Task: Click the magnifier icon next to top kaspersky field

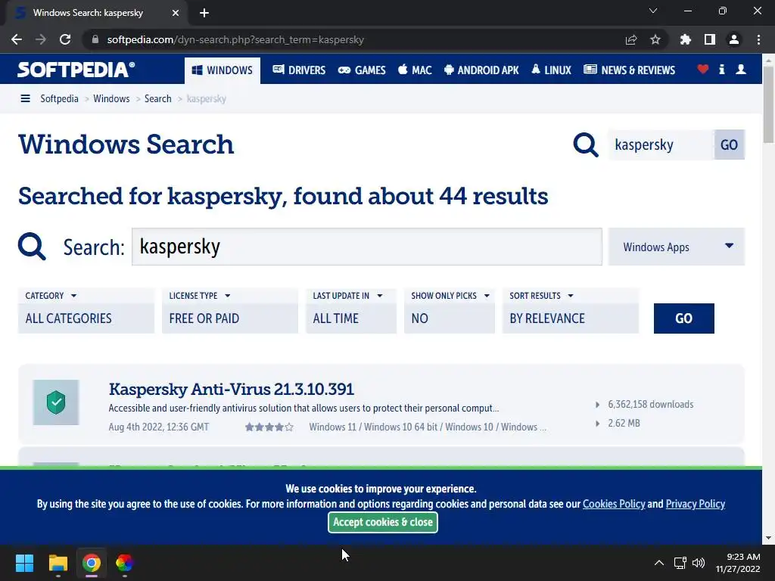Action: pos(586,144)
